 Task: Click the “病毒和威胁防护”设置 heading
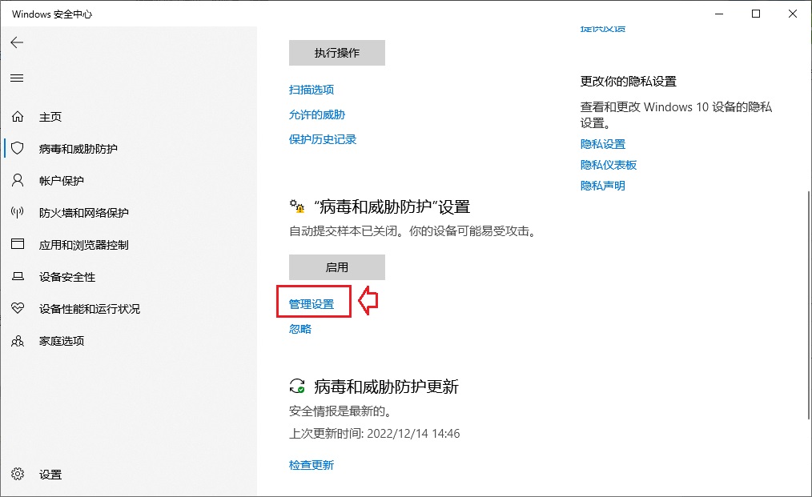click(x=392, y=207)
